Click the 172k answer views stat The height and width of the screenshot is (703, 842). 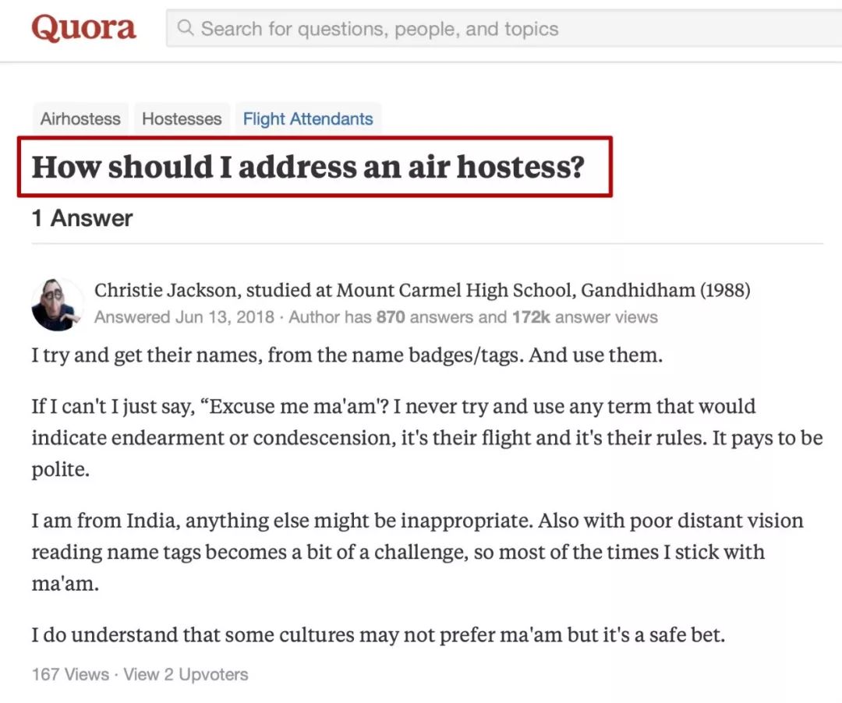click(585, 317)
